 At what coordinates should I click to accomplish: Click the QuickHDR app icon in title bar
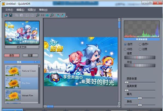tap(3, 4)
